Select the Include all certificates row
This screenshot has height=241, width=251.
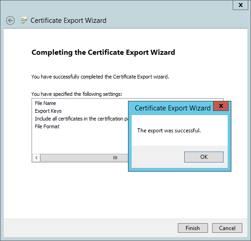coord(81,119)
